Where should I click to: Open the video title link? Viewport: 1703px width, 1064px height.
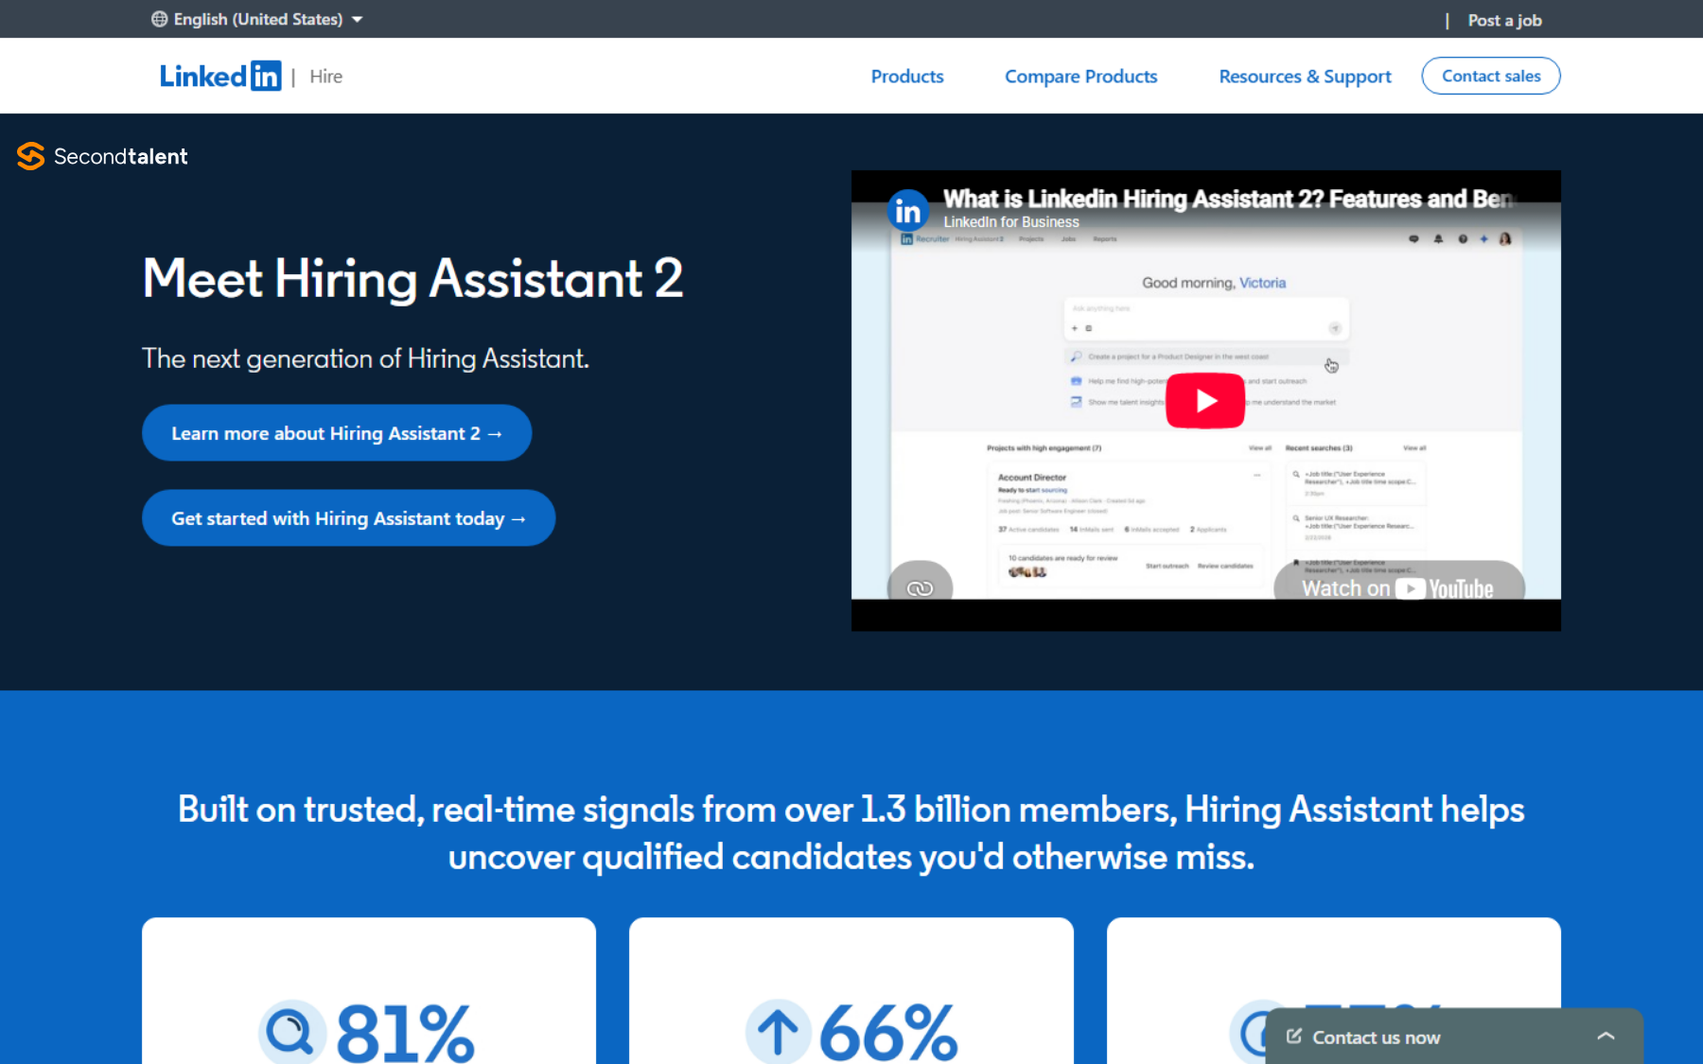click(1227, 199)
